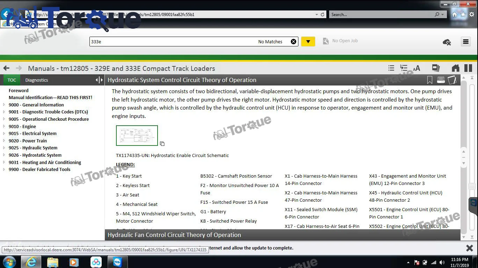Open the hamburger menu button
This screenshot has width=478, height=268.
tap(465, 42)
